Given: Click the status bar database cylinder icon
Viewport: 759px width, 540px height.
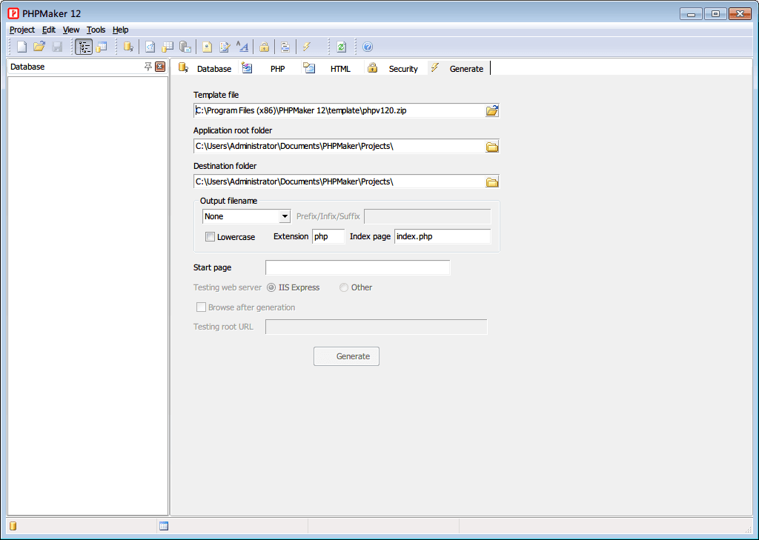Looking at the screenshot, I should 13,526.
